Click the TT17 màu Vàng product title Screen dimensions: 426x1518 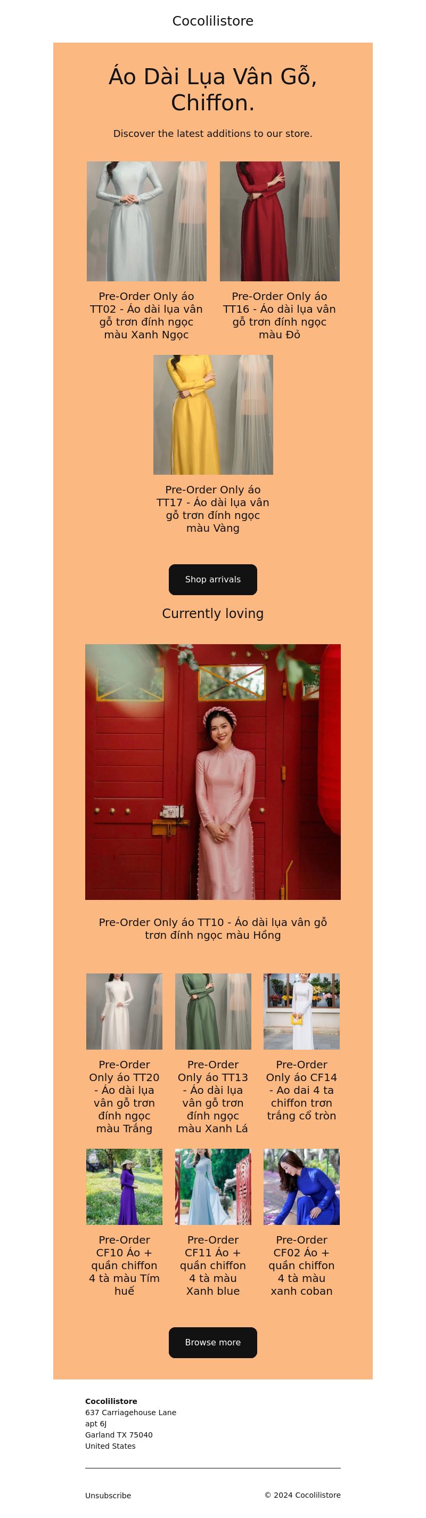(x=212, y=508)
